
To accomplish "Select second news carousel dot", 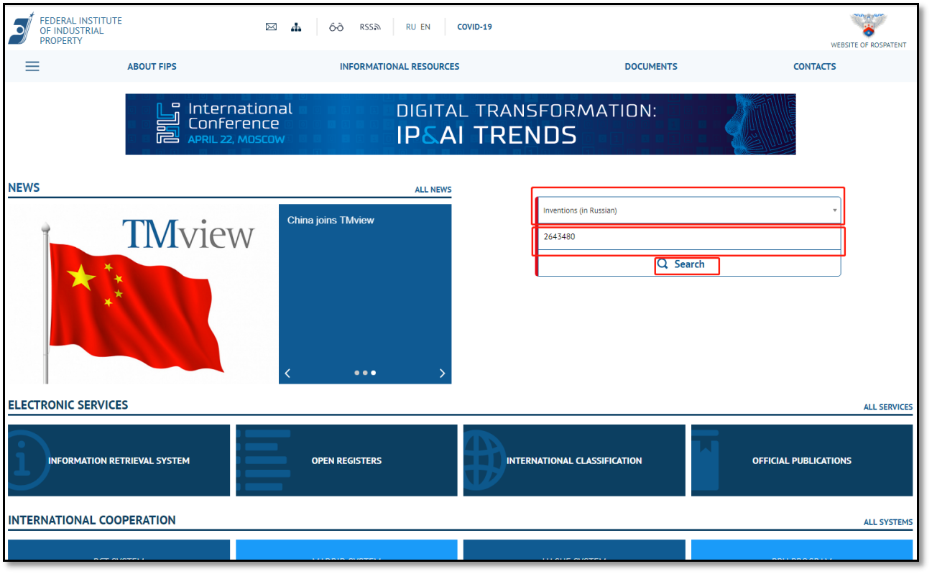I will coord(365,373).
